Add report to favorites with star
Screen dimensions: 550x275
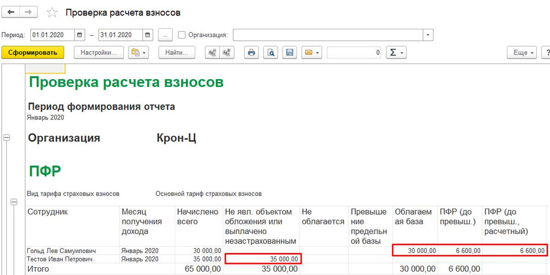click(52, 13)
